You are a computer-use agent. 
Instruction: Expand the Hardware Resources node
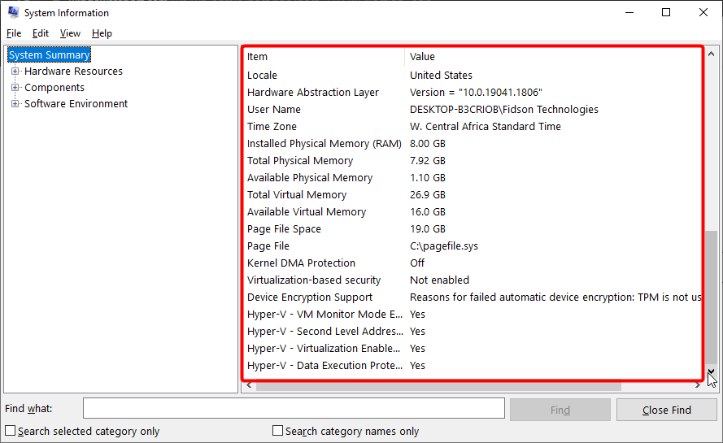tap(15, 71)
